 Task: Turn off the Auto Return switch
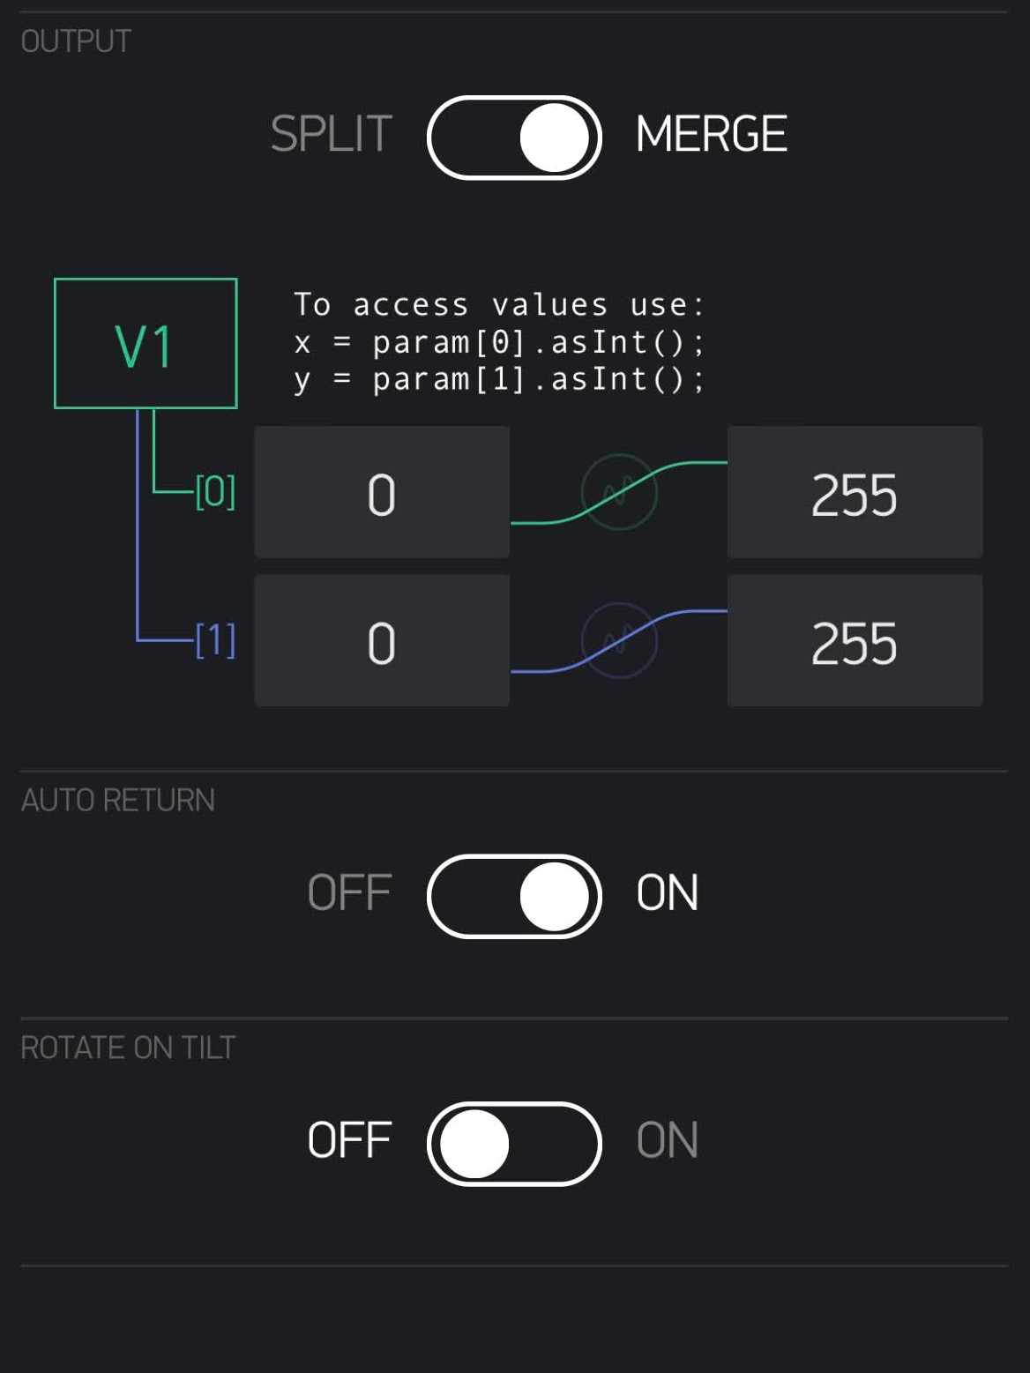coord(514,896)
